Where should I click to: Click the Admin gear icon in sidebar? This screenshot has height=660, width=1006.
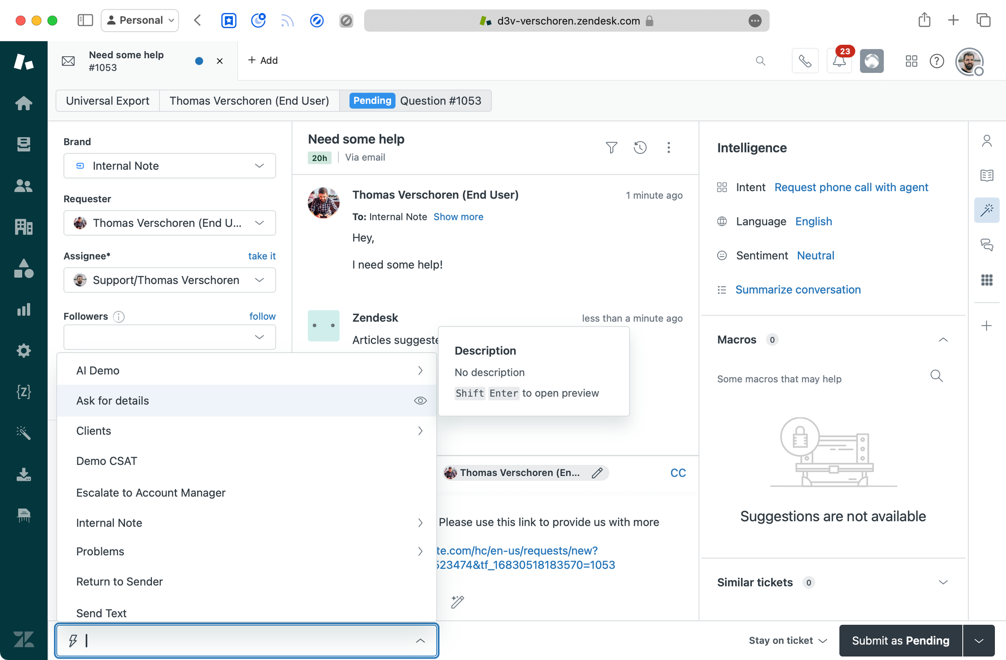[24, 351]
